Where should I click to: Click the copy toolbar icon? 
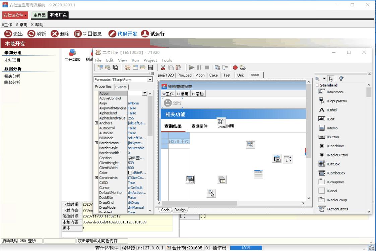pos(171,67)
